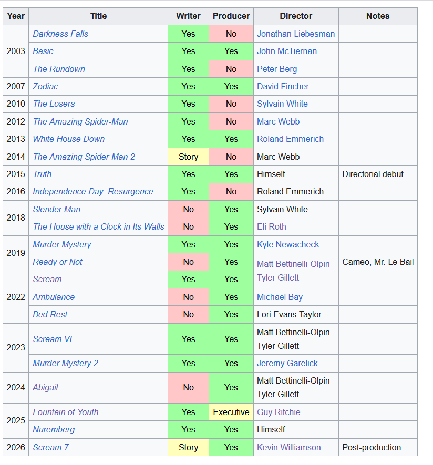
Task: Open the Kevin Williamson link
Action: click(288, 447)
